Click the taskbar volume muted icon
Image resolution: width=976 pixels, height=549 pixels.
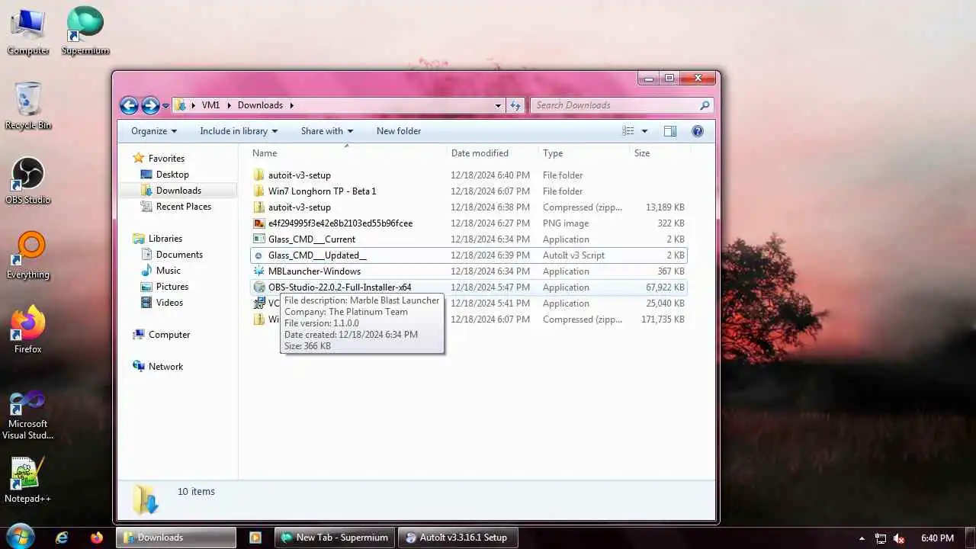coord(899,538)
